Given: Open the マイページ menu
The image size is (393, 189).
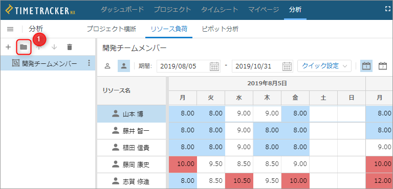Looking at the screenshot, I should pos(264,10).
